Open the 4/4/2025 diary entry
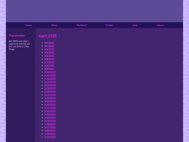The image size is (189, 142). pos(49,53)
